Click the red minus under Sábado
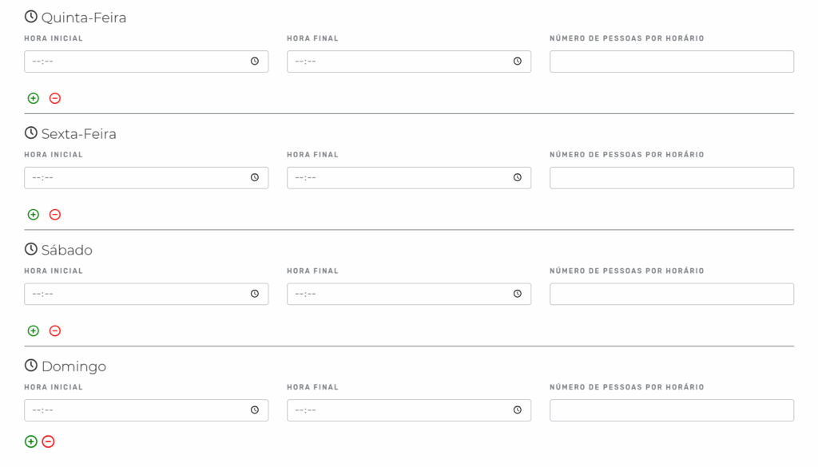 point(55,330)
